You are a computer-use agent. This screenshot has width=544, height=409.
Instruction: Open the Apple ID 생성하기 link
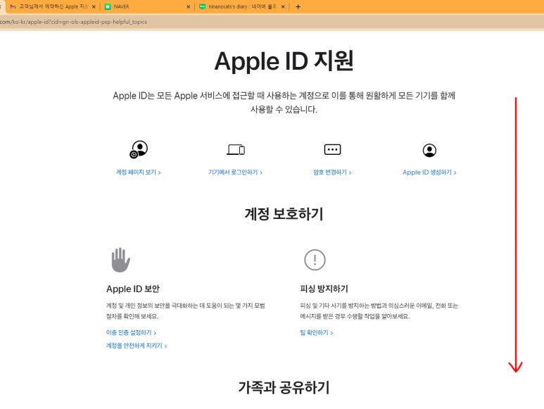pos(429,172)
